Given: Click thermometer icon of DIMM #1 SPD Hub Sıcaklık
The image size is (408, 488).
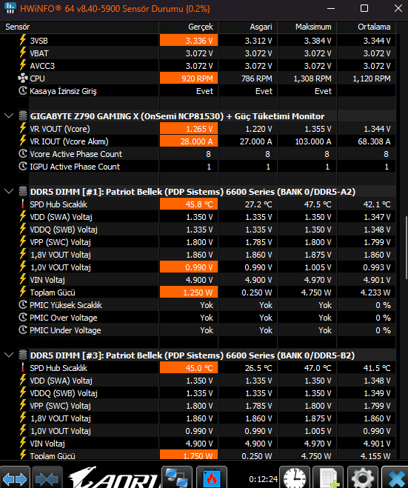Looking at the screenshot, I should click(x=23, y=204).
